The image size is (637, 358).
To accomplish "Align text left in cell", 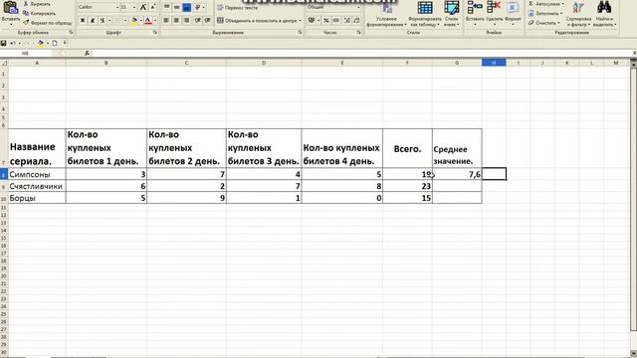I will point(166,20).
